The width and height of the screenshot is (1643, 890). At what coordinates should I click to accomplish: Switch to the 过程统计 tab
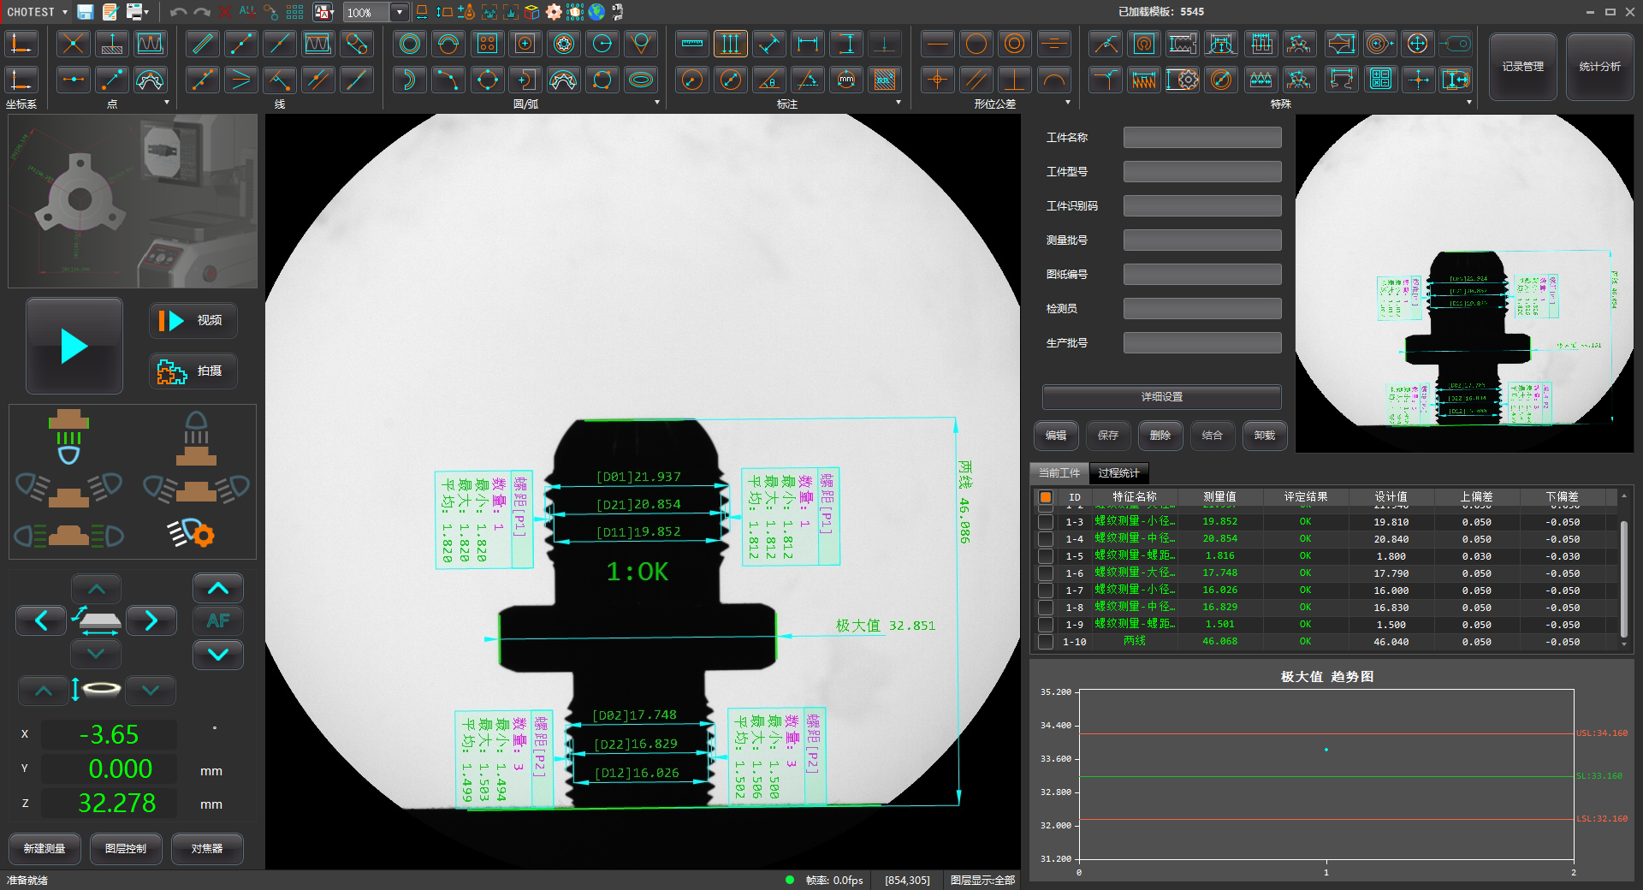point(1118,473)
